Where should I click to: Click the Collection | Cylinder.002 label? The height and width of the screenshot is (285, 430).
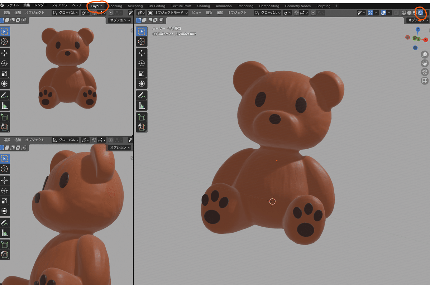coord(174,34)
